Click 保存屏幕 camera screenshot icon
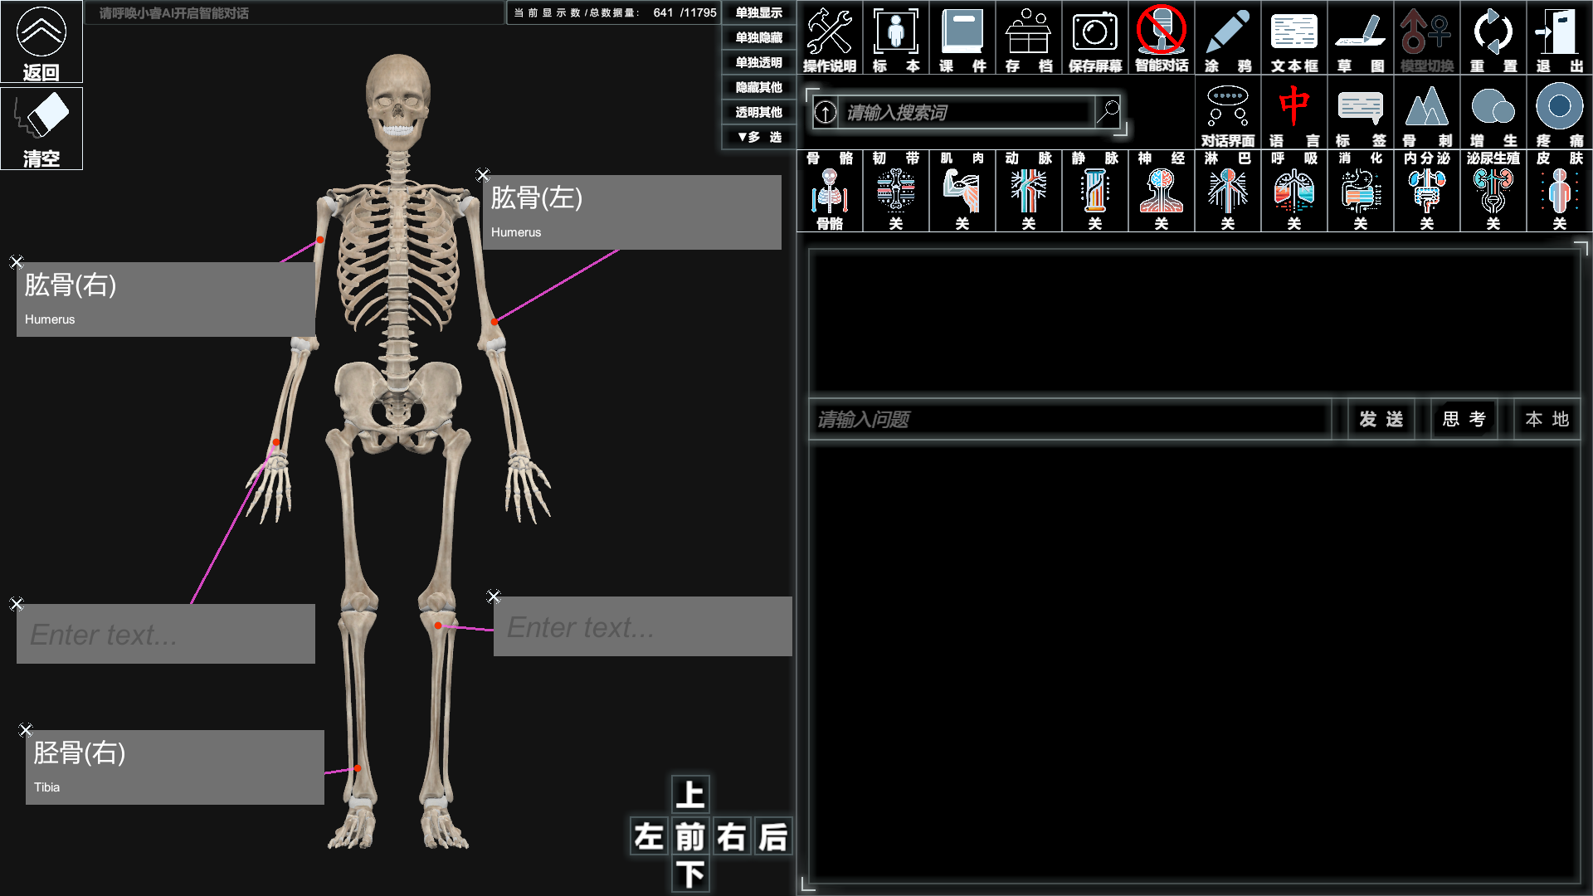This screenshot has width=1593, height=896. (1094, 38)
